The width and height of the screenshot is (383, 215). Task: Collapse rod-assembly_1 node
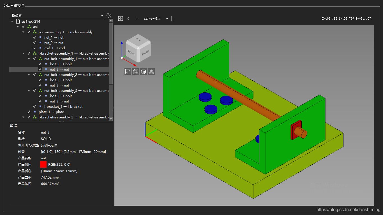[x=23, y=32]
